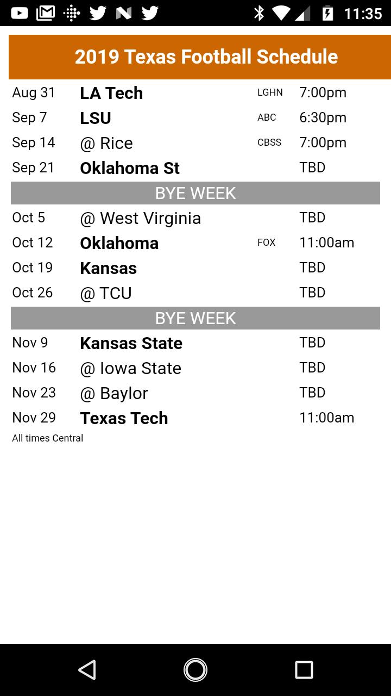The width and height of the screenshot is (391, 696).
Task: Select the LSU opponent name
Action: coord(96,118)
